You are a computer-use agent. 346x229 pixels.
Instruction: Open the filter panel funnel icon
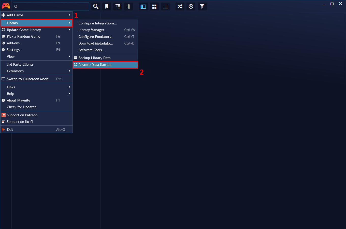202,6
